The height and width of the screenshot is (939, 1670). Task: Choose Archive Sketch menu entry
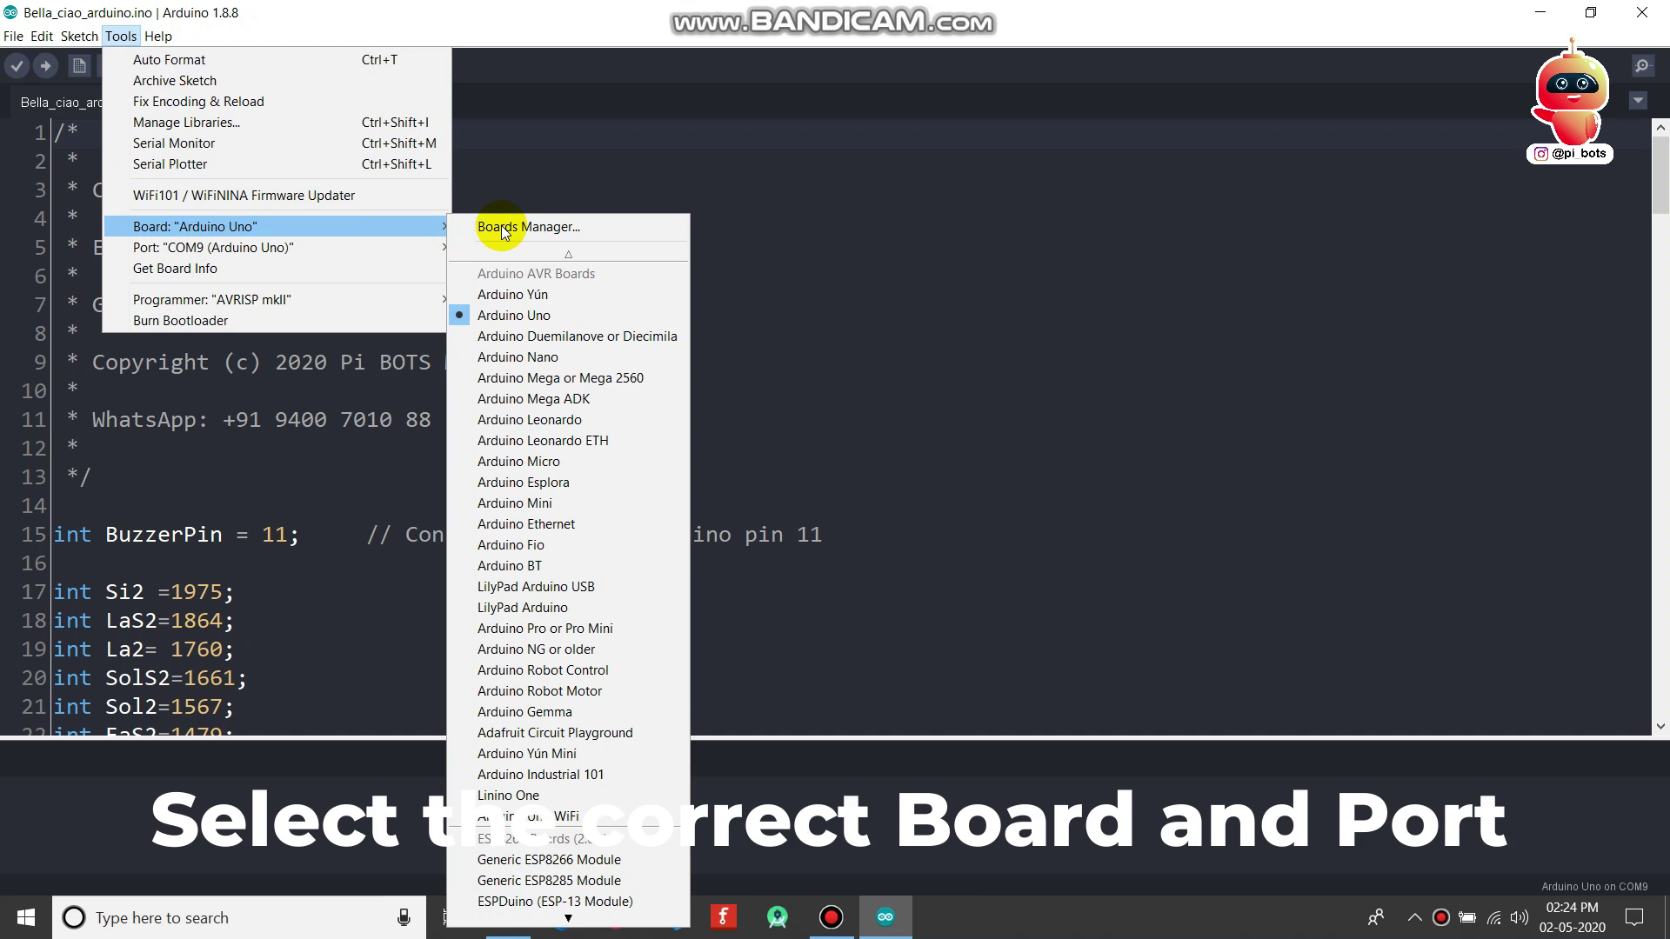click(277, 81)
